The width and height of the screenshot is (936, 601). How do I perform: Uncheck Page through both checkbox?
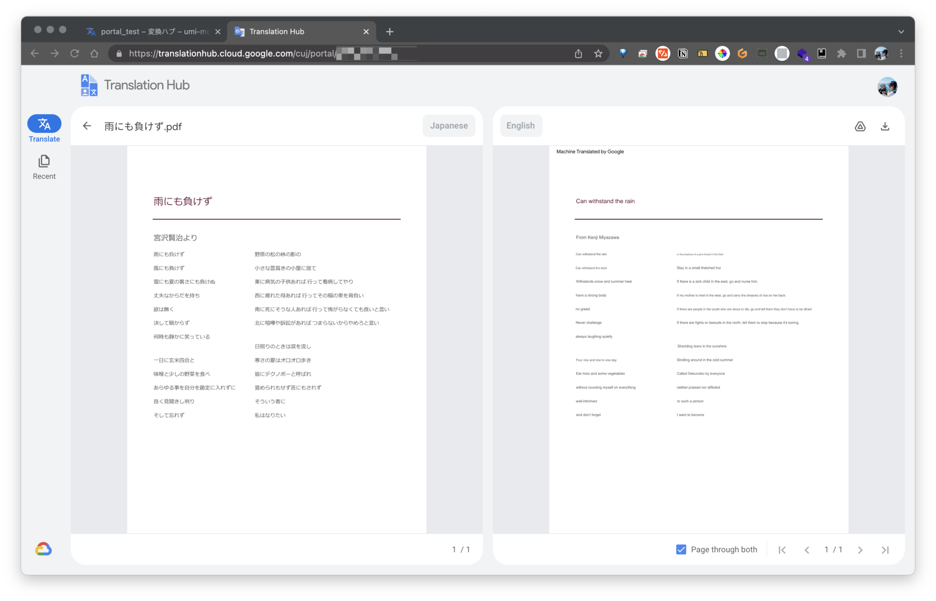click(681, 549)
